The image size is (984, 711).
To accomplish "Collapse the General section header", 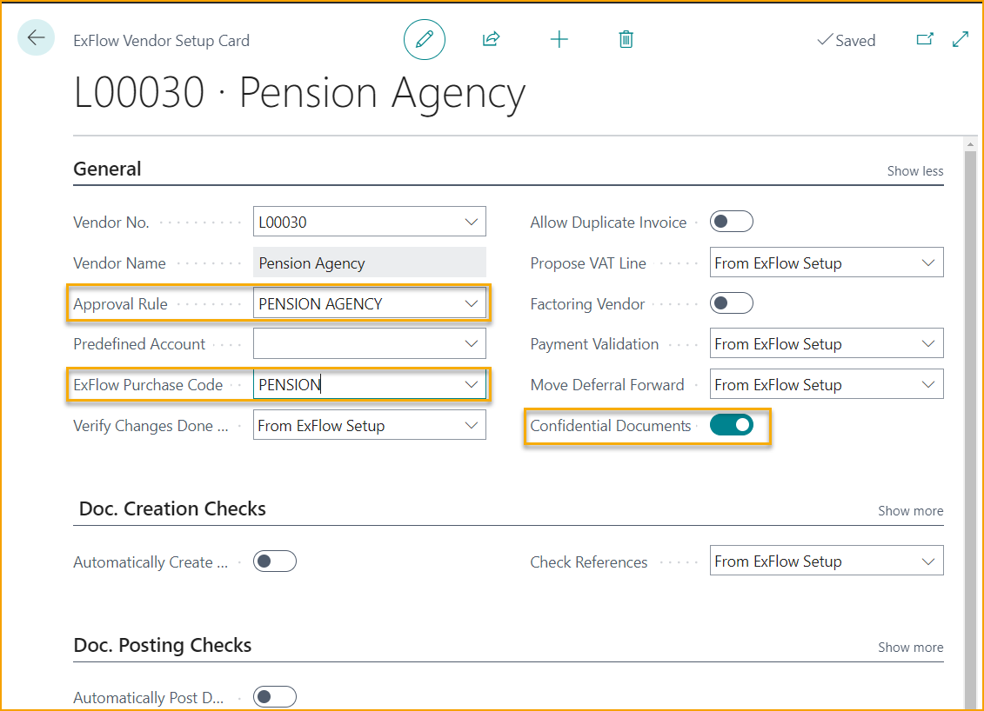I will tap(107, 169).
